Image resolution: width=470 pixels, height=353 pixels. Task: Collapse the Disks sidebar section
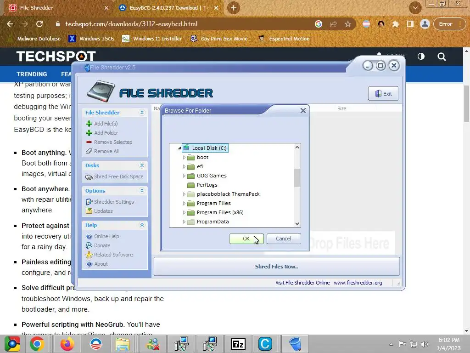[142, 165]
